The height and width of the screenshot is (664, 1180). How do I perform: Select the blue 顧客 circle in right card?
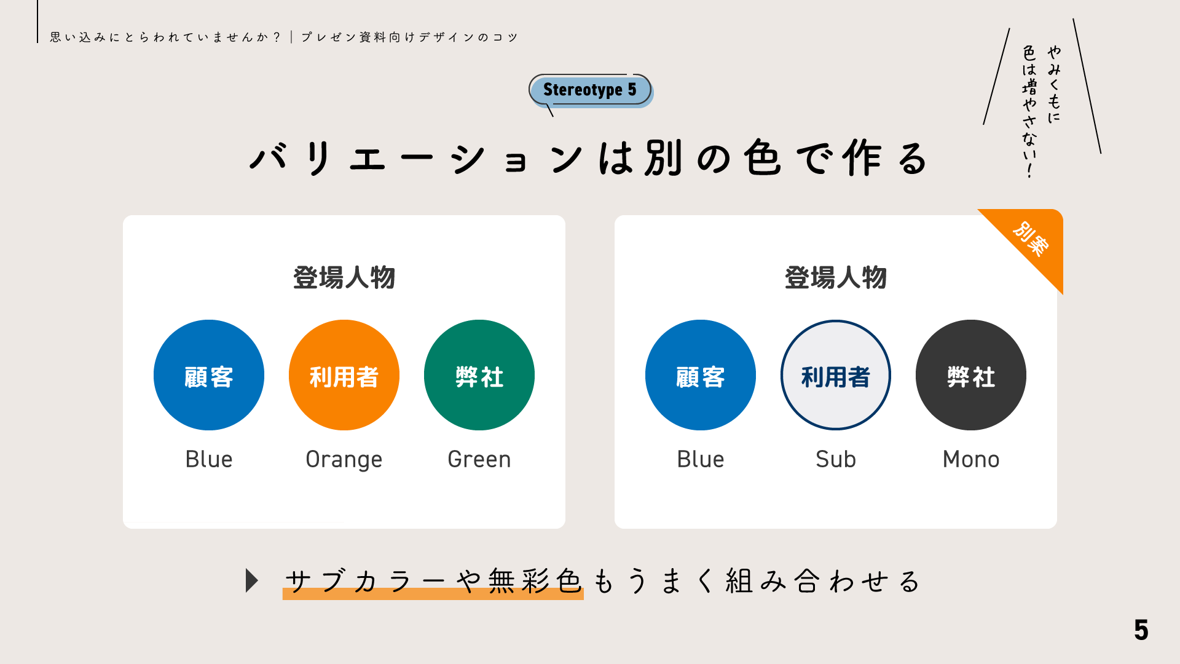[701, 375]
